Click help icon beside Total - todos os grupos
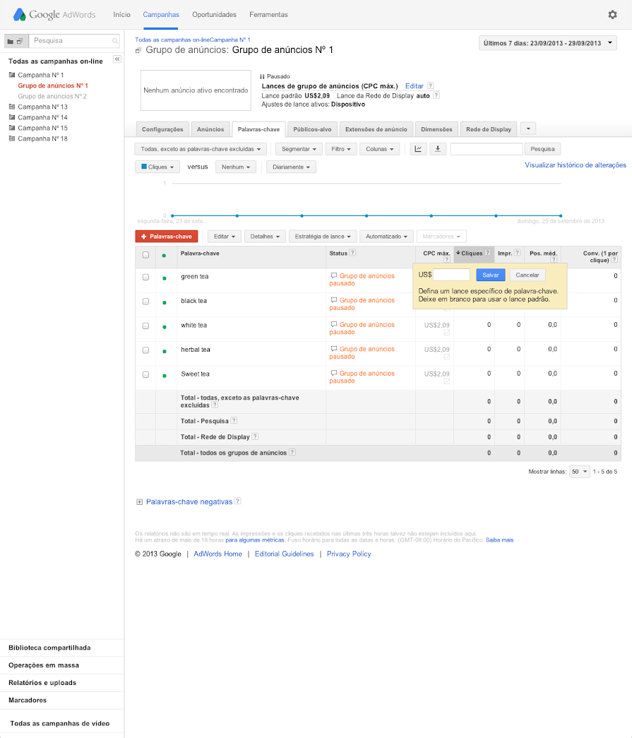Screen dimensions: 632x738 coord(292,452)
